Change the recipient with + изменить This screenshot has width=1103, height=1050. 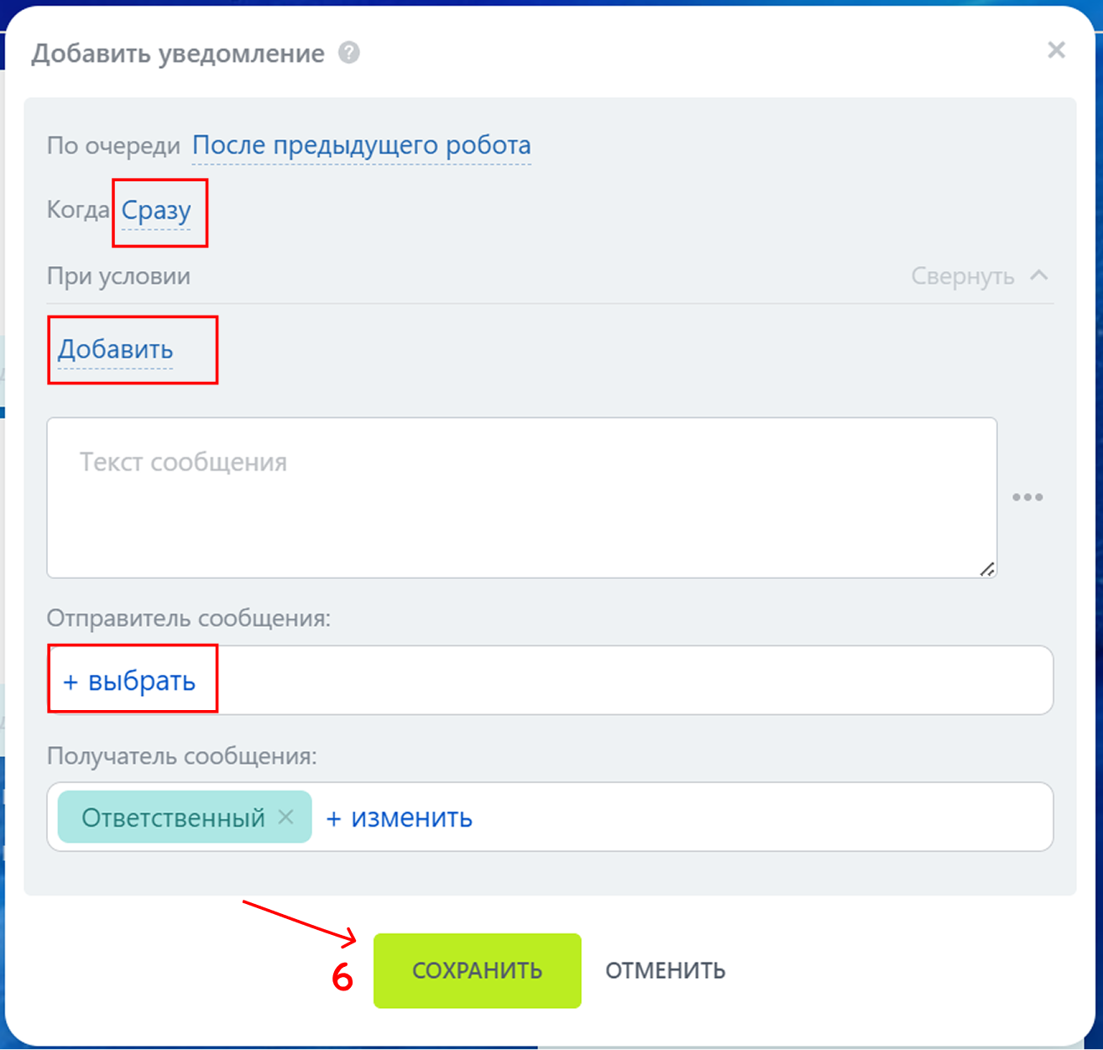coord(400,818)
